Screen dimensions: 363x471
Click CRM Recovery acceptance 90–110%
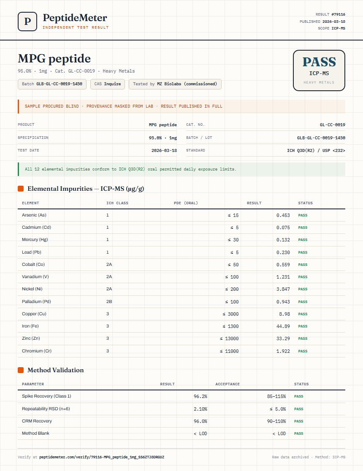(x=276, y=422)
